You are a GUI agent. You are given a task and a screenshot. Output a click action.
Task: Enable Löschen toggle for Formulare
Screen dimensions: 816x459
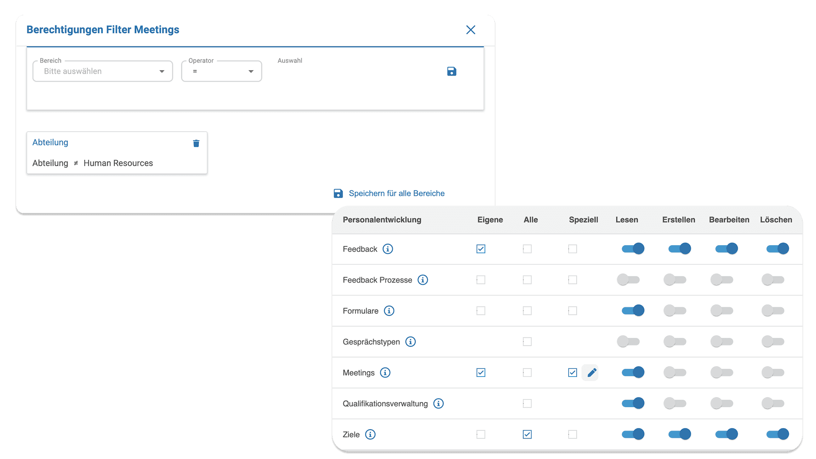773,311
